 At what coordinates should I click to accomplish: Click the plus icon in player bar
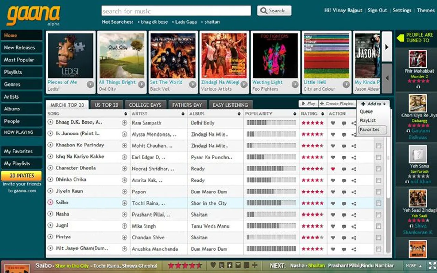[x=255, y=265]
